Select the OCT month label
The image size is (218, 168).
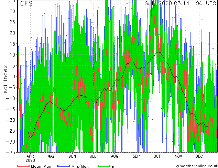click(157, 156)
